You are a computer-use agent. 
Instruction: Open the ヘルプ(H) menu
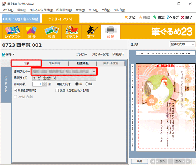pos(119,10)
